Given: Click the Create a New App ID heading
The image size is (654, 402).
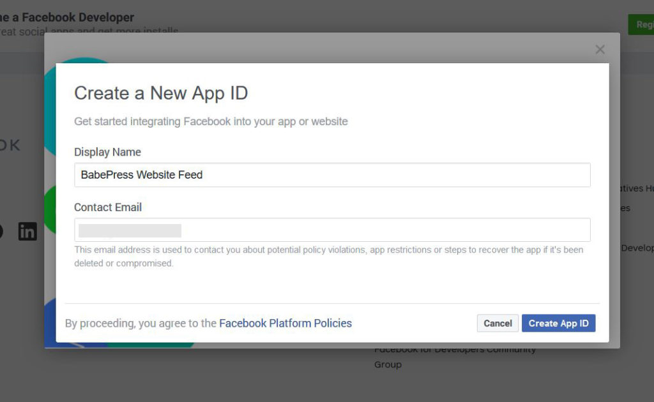Looking at the screenshot, I should (x=161, y=93).
